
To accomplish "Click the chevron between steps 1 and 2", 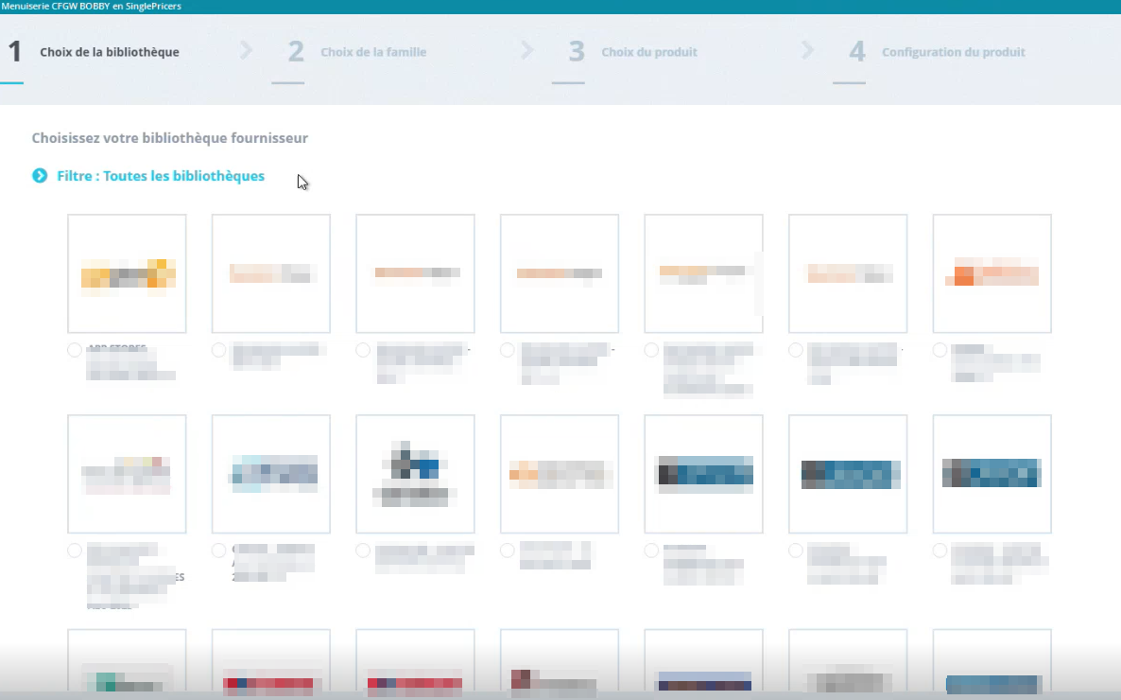I will (x=247, y=51).
